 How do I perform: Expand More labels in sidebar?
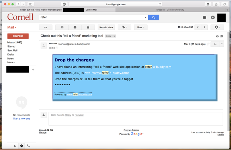pyautogui.click(x=11, y=62)
